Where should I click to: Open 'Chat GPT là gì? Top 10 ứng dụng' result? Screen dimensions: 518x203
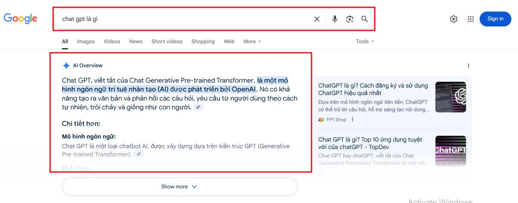[x=370, y=143]
